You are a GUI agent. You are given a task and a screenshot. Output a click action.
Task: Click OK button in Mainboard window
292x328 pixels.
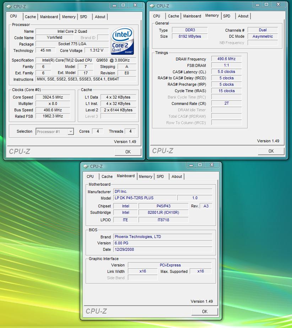[x=205, y=312]
